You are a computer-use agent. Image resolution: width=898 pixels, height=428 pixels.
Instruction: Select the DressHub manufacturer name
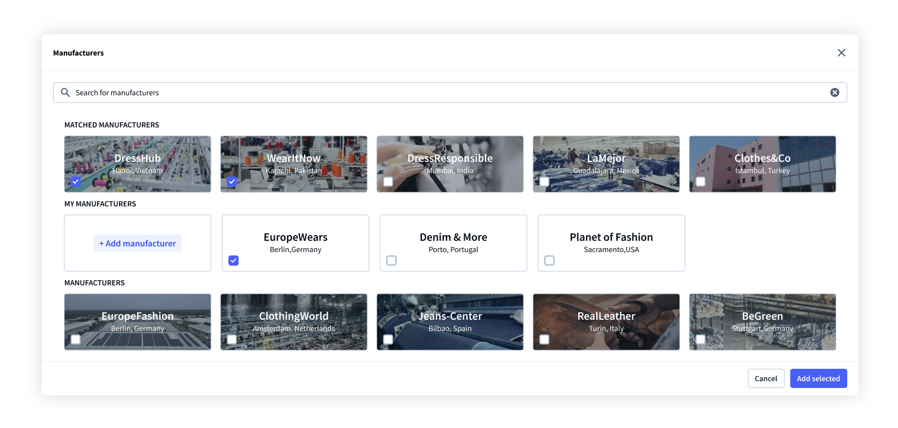pyautogui.click(x=138, y=158)
